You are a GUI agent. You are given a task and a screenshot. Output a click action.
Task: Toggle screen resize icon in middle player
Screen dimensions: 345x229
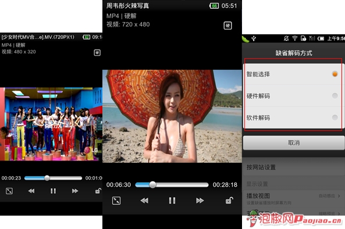tap(116, 201)
